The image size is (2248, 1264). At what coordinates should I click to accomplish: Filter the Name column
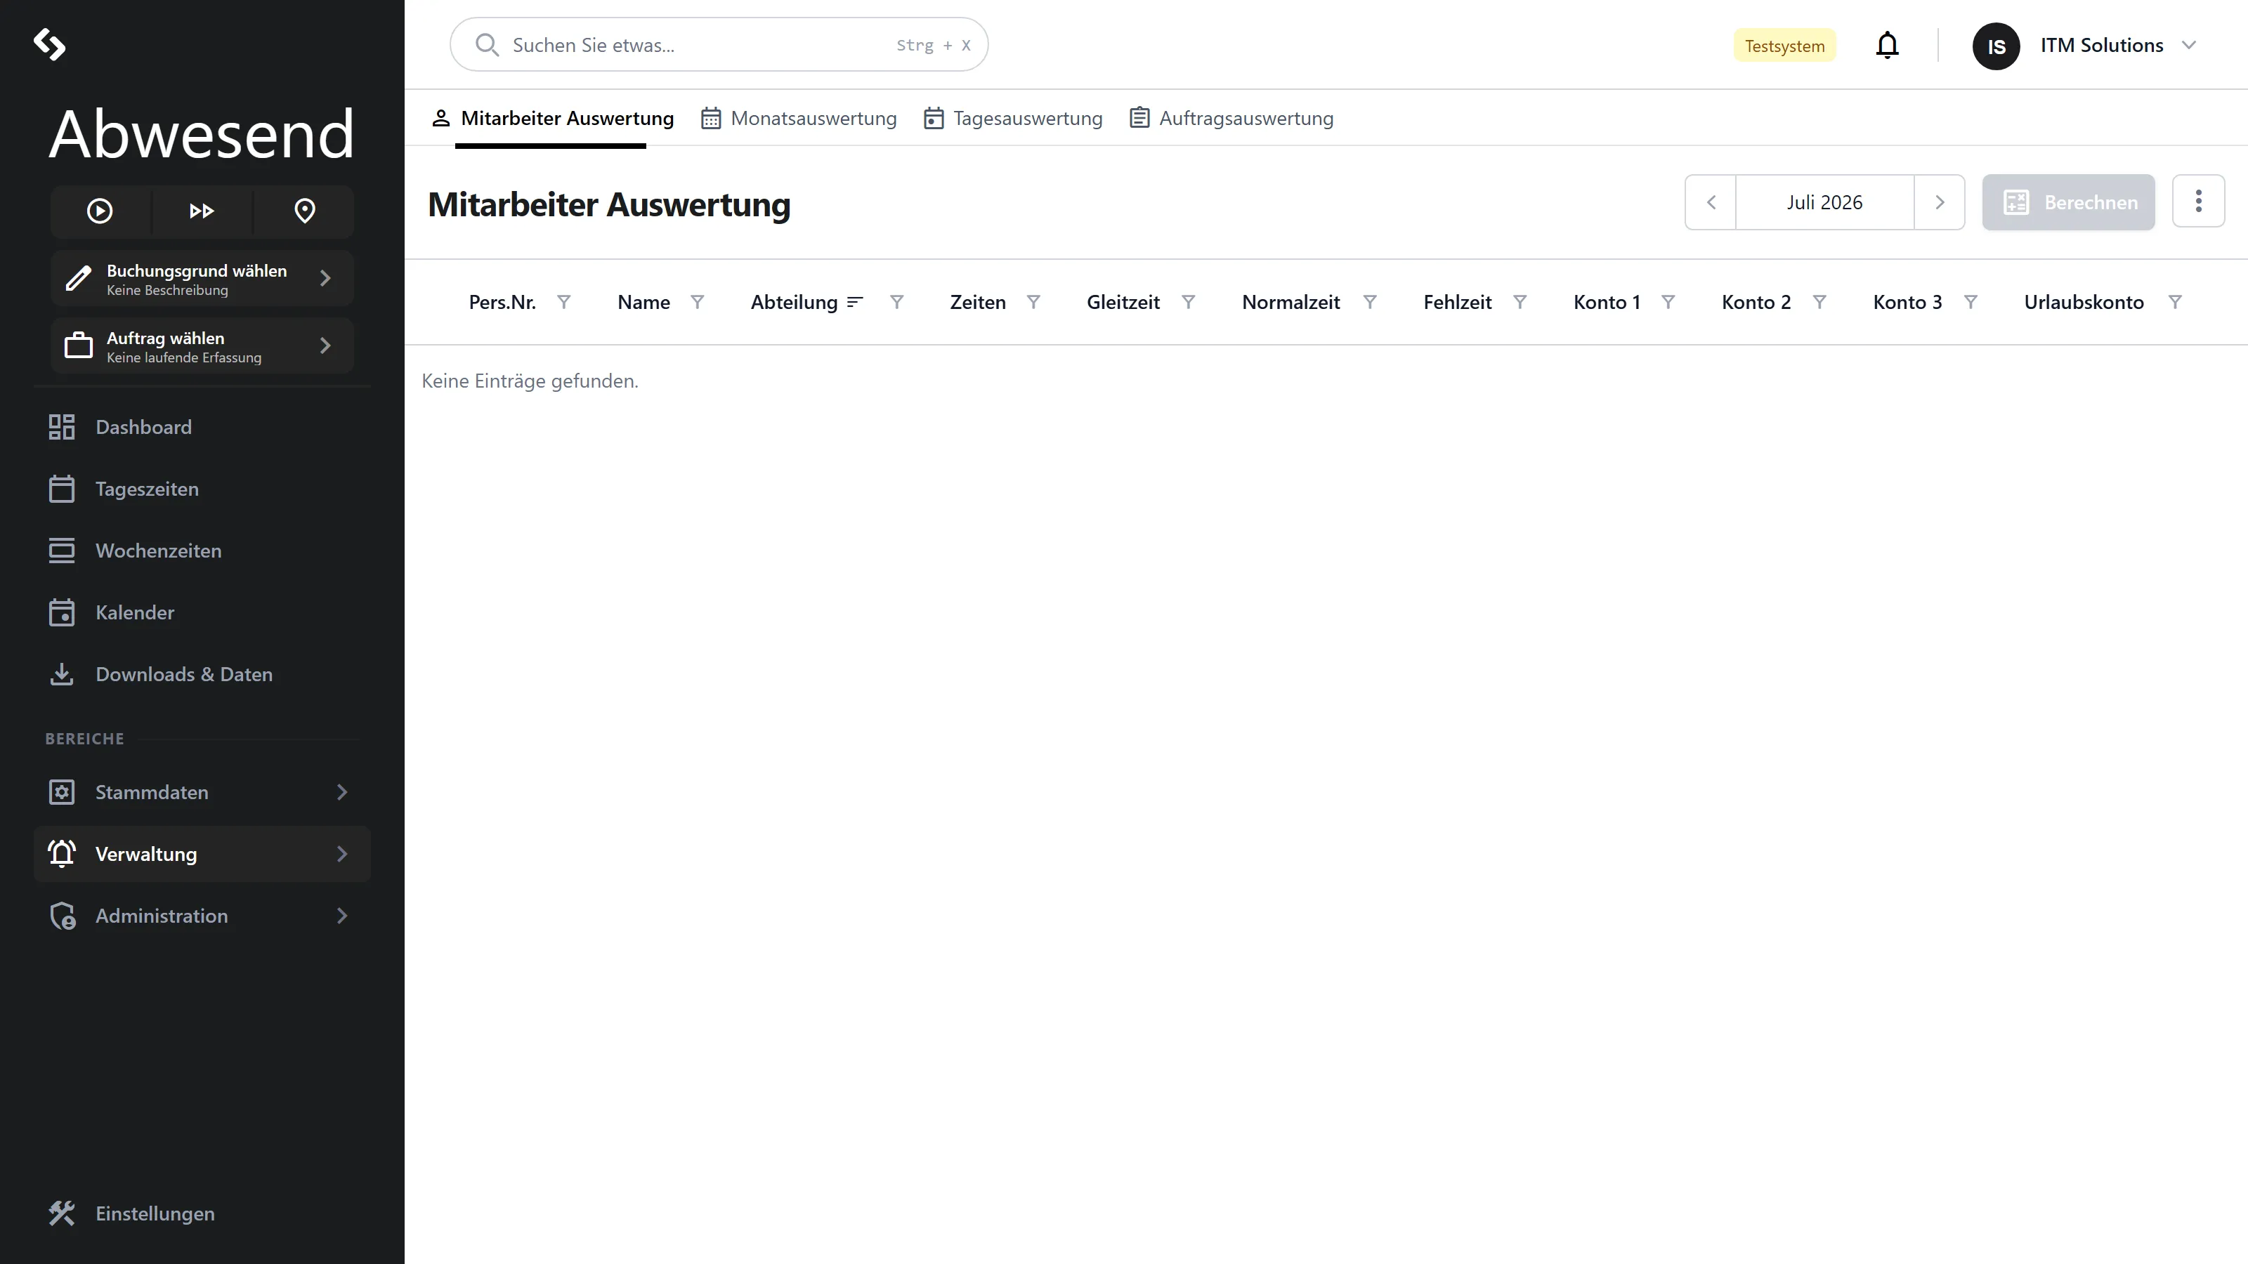698,302
